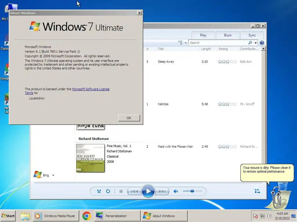This screenshot has height=222, width=297.
Task: Click the previous track button
Action: click(135, 191)
